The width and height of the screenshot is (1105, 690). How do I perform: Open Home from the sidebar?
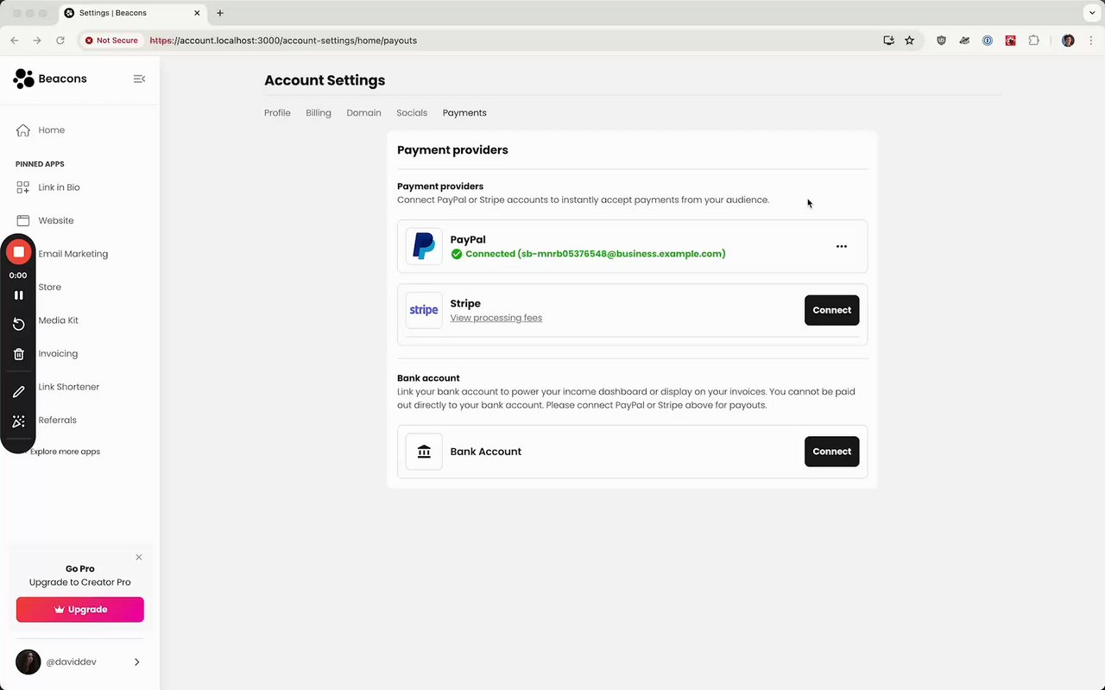point(51,130)
